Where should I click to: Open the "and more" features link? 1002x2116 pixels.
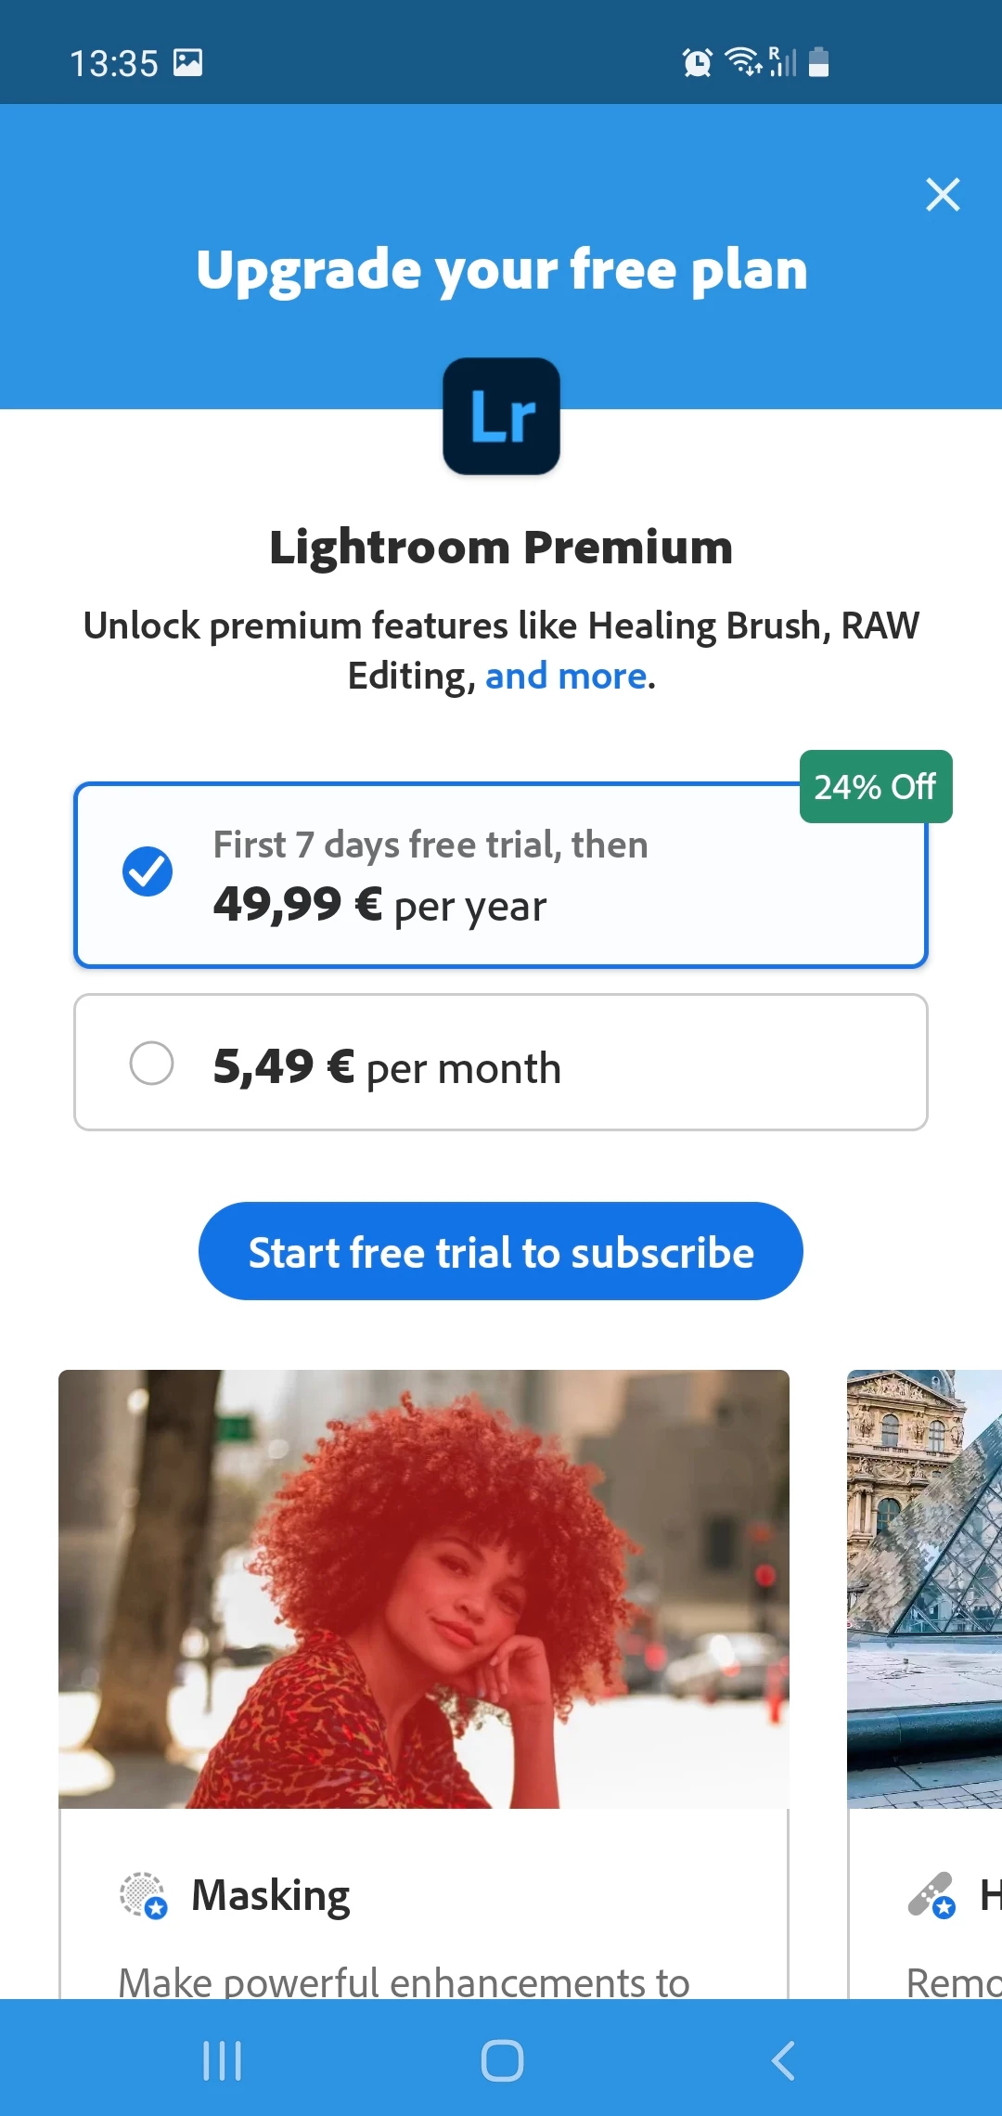point(566,676)
